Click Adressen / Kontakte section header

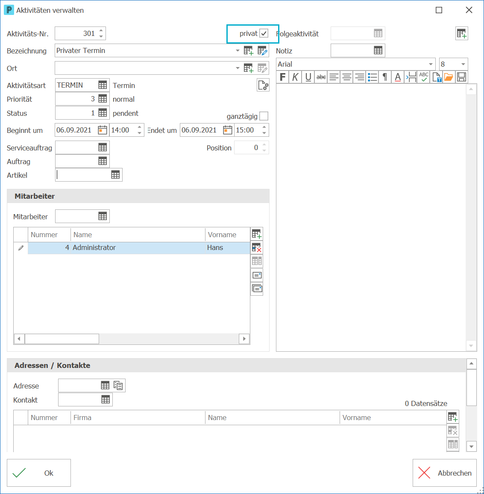coord(236,365)
